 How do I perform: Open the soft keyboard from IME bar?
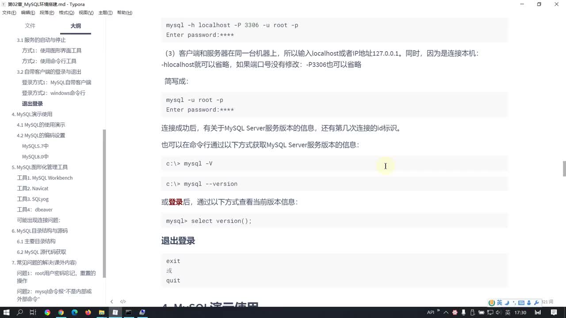(x=521, y=303)
